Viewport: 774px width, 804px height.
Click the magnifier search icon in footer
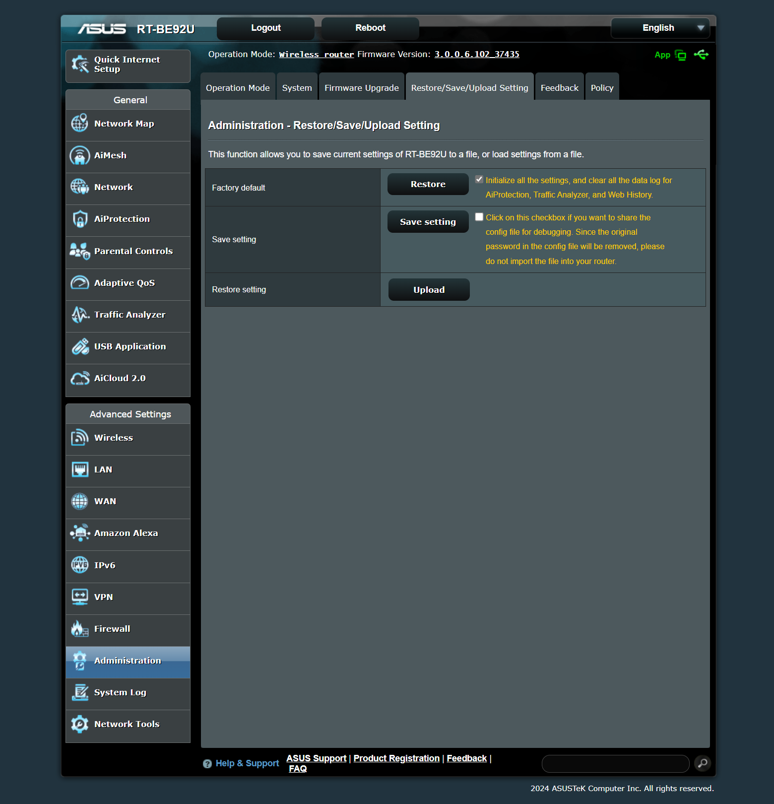pyautogui.click(x=703, y=763)
